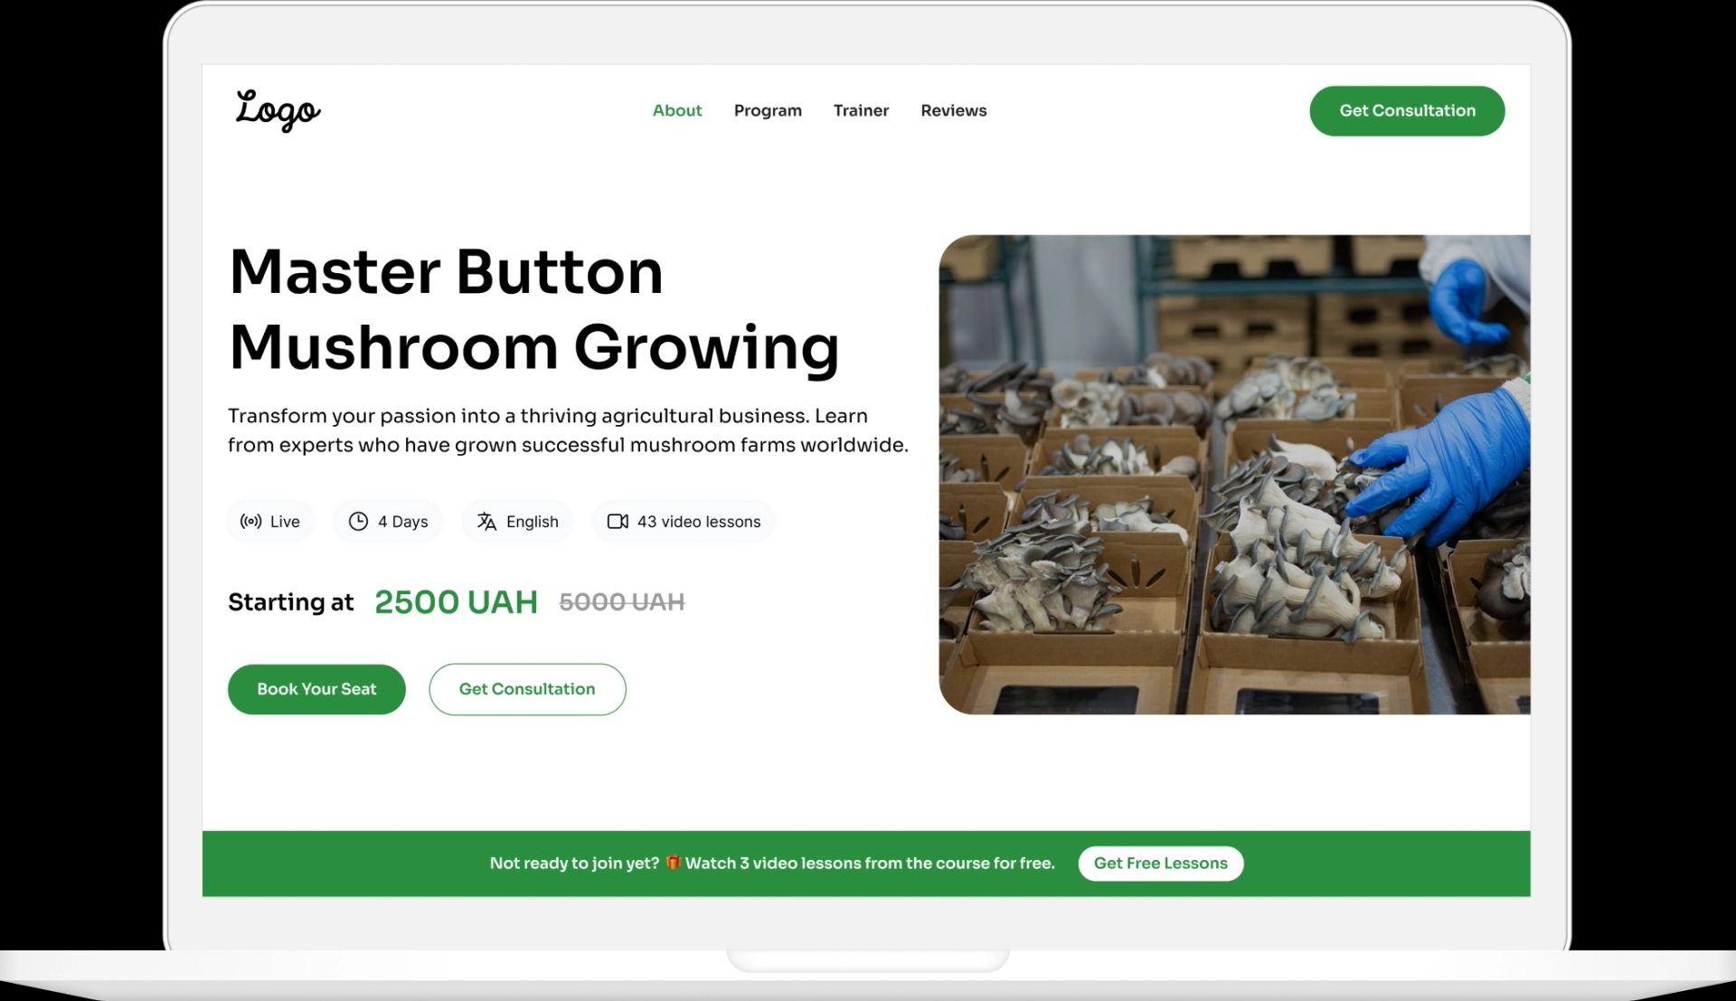Click the video camera icon

tap(618, 522)
